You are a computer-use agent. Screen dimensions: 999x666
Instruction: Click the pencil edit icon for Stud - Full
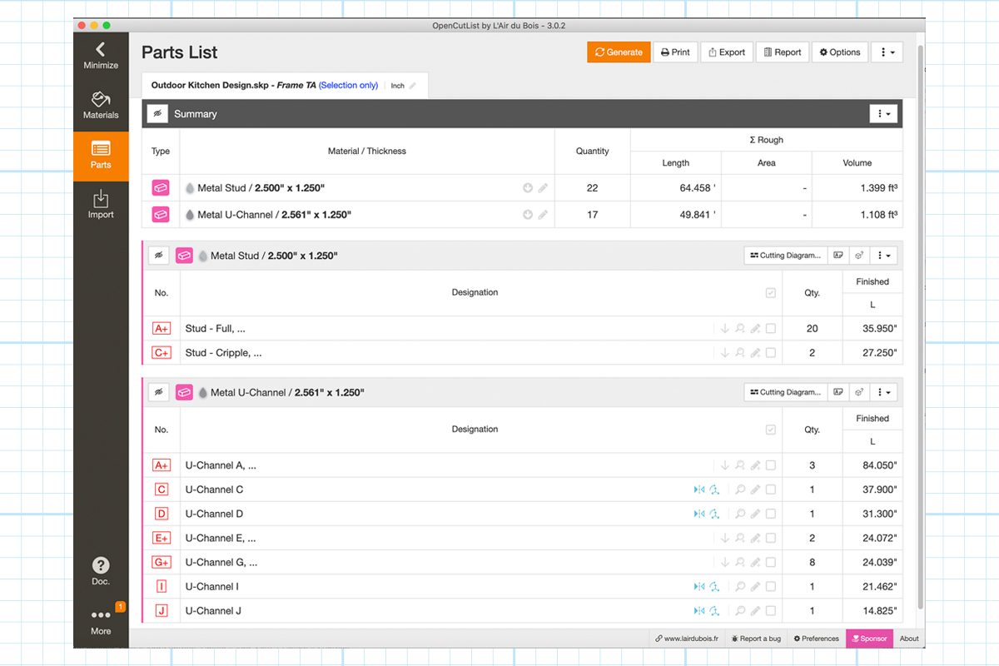(x=755, y=329)
